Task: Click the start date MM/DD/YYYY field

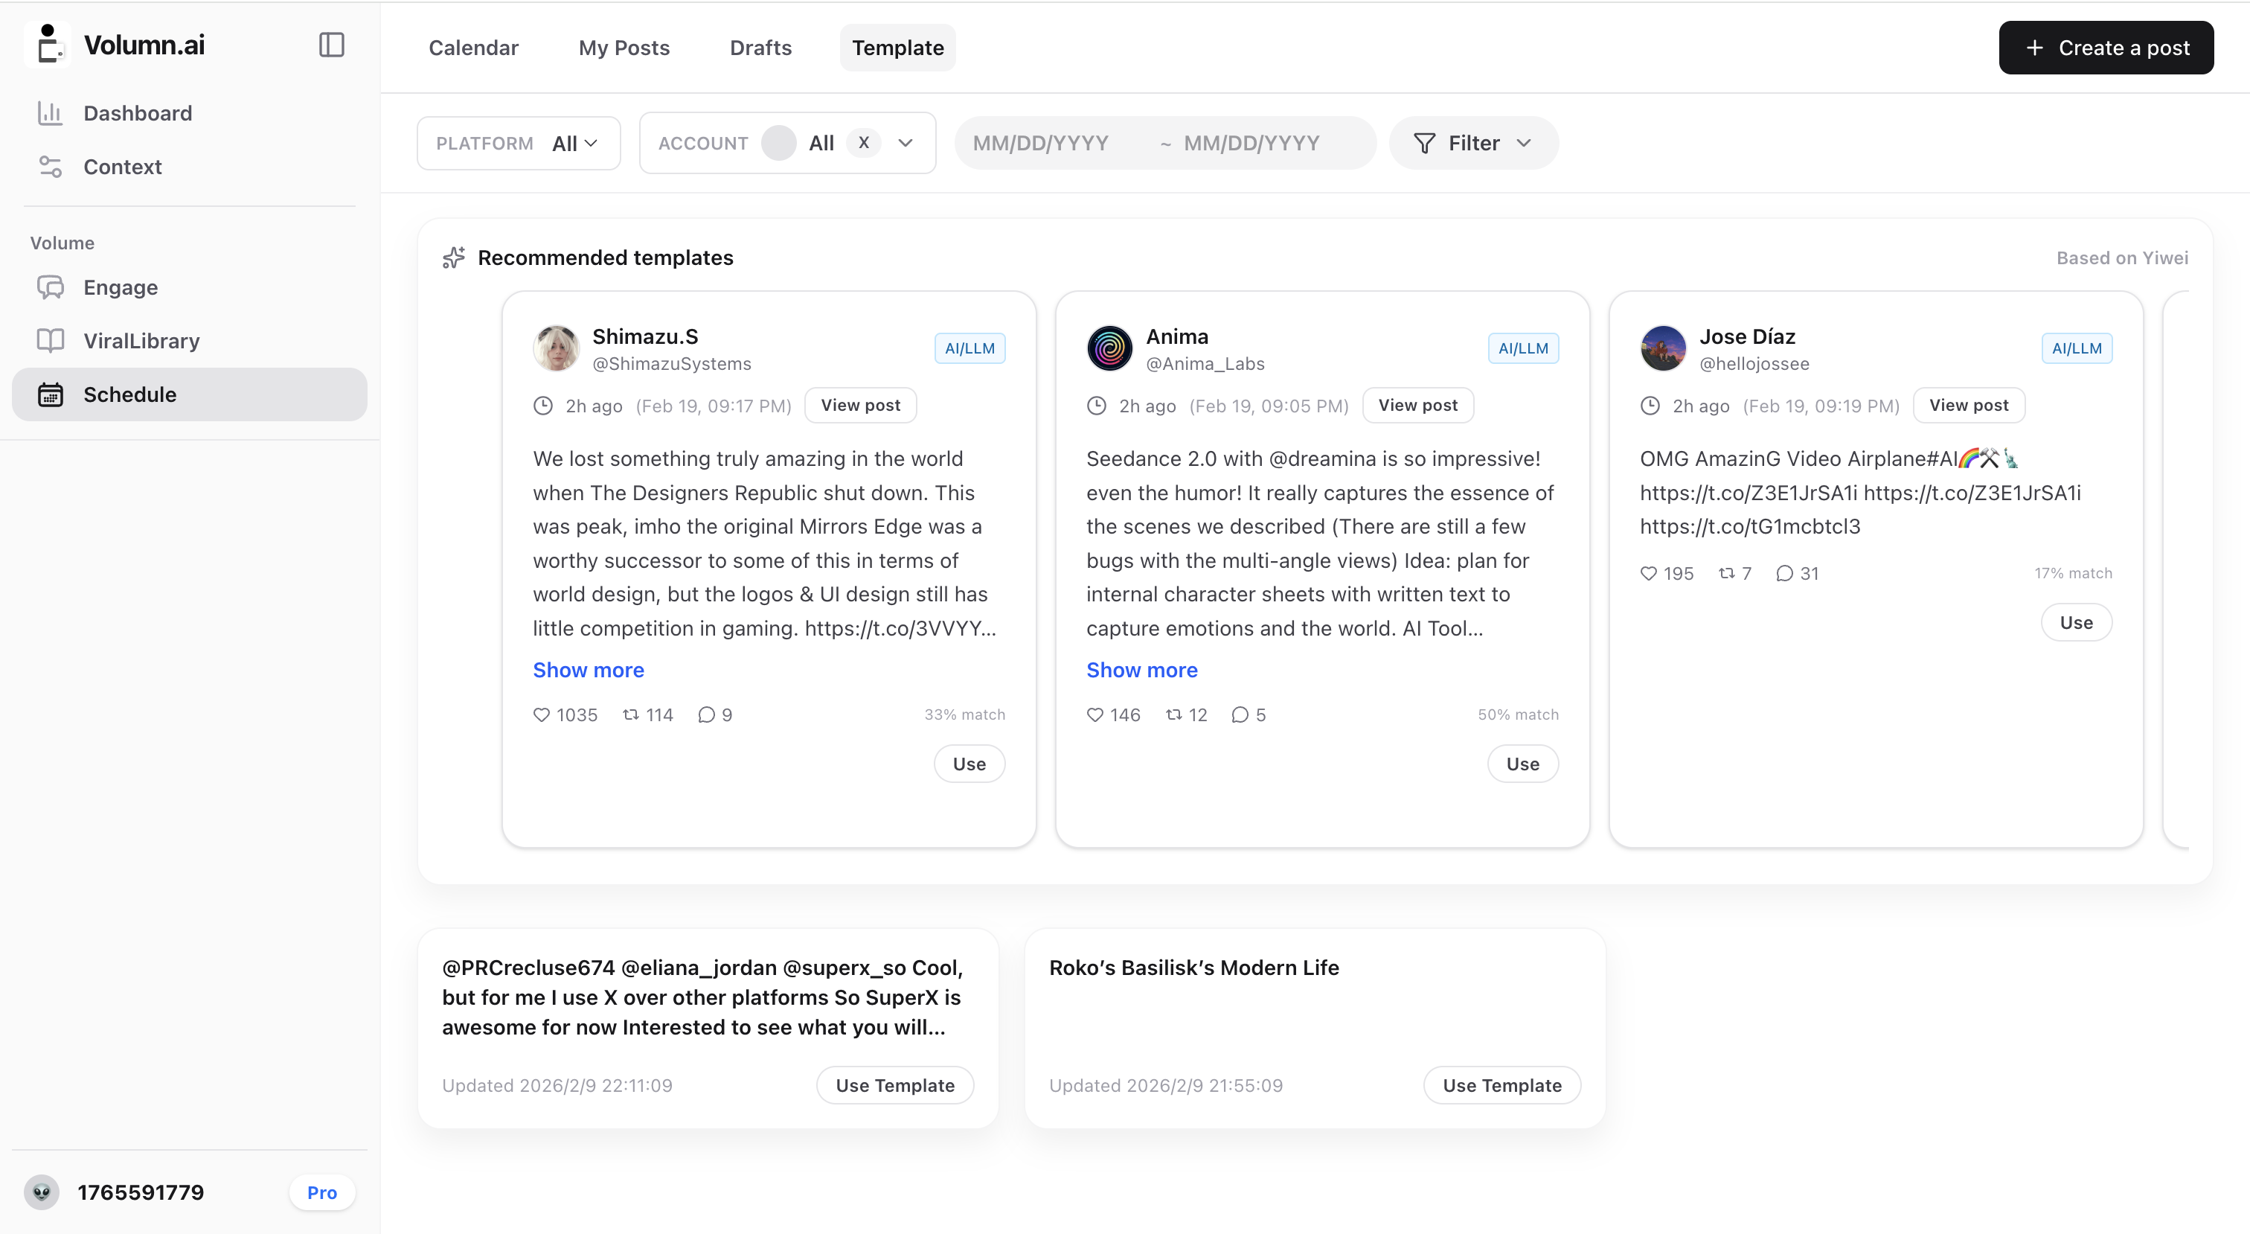Action: point(1040,144)
